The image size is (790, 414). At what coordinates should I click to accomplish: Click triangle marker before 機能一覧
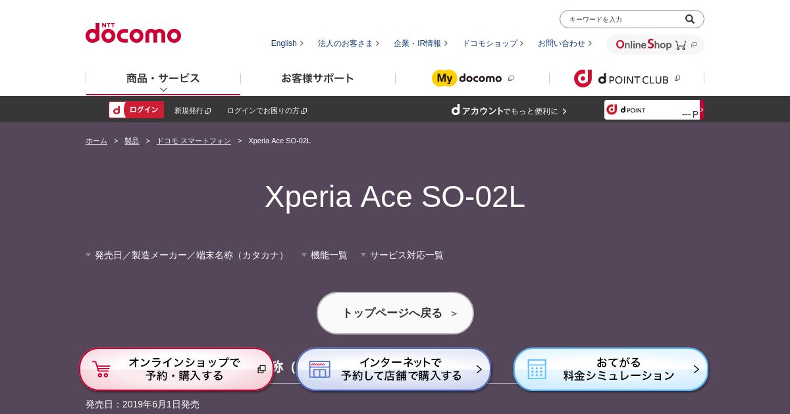tap(304, 254)
